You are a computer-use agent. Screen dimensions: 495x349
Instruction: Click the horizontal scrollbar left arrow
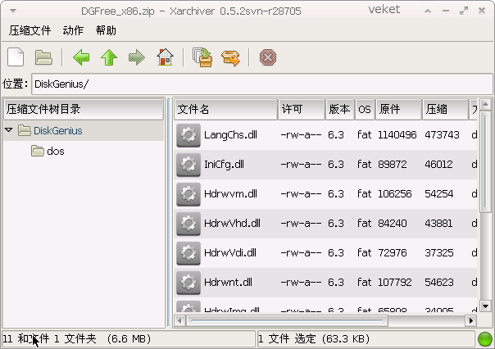(179, 321)
